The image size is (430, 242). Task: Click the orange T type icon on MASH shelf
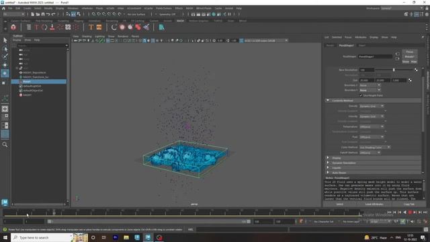(91, 27)
